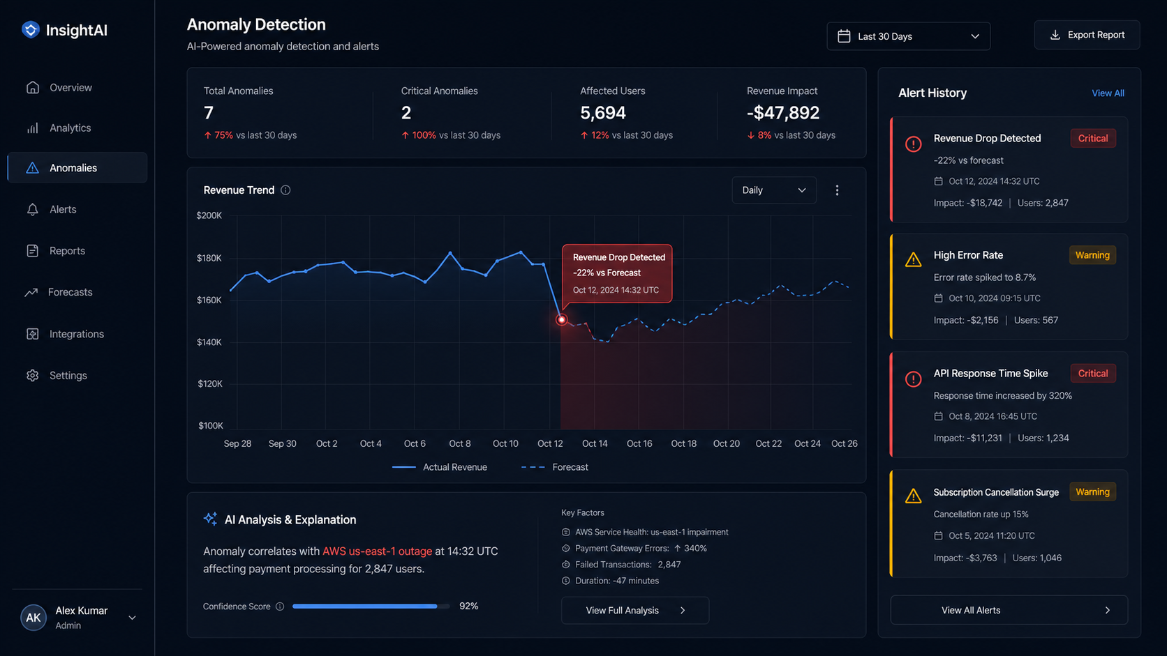1167x656 pixels.
Task: Click critical icon on API Response Time Spike
Action: tap(913, 379)
